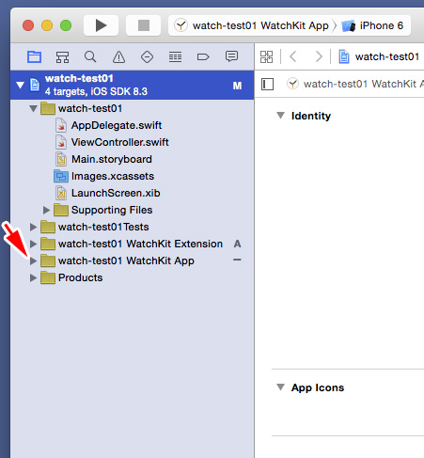The height and width of the screenshot is (458, 424).
Task: Open the Find navigator
Action: [x=90, y=57]
